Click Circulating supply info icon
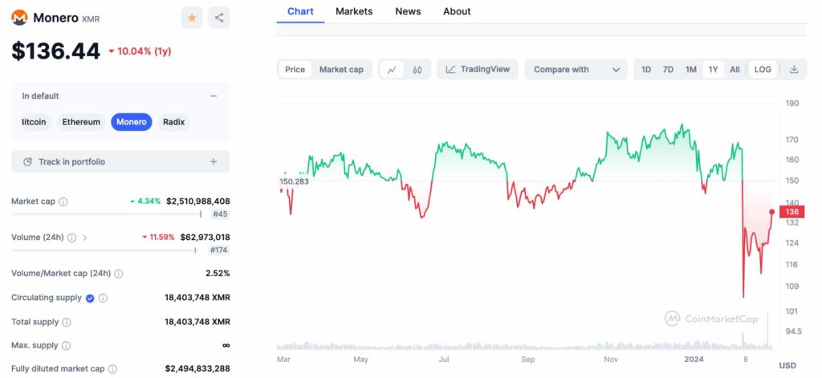 coord(104,298)
